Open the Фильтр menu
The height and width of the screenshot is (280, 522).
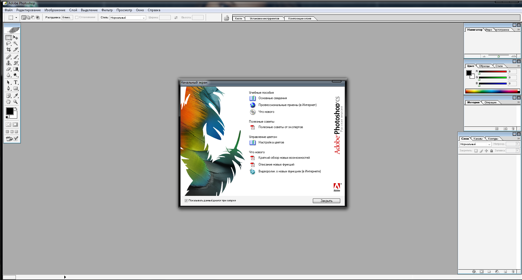pos(107,10)
